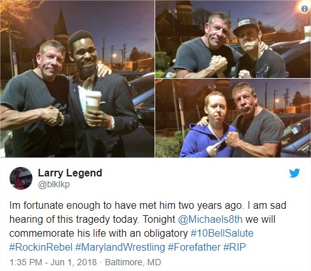Open the #RIP hashtag

pyautogui.click(x=235, y=247)
